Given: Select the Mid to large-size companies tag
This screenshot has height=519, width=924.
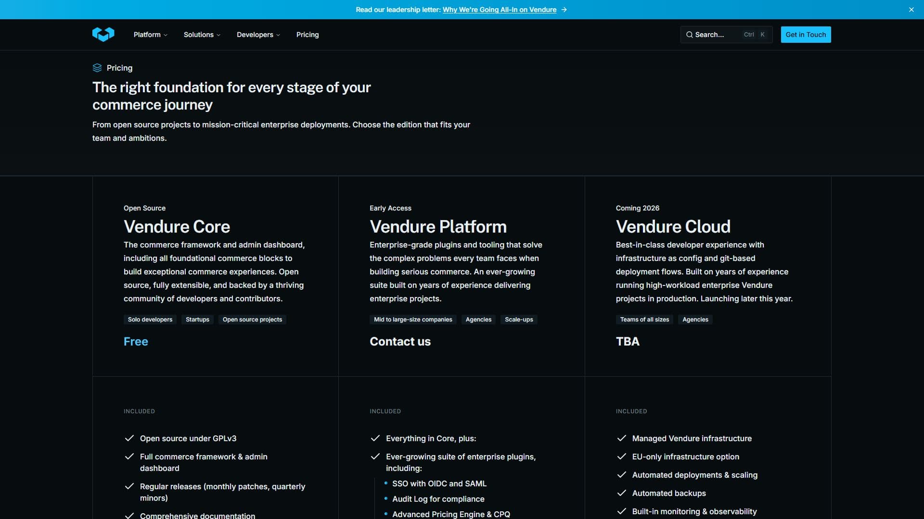Looking at the screenshot, I should 413,320.
